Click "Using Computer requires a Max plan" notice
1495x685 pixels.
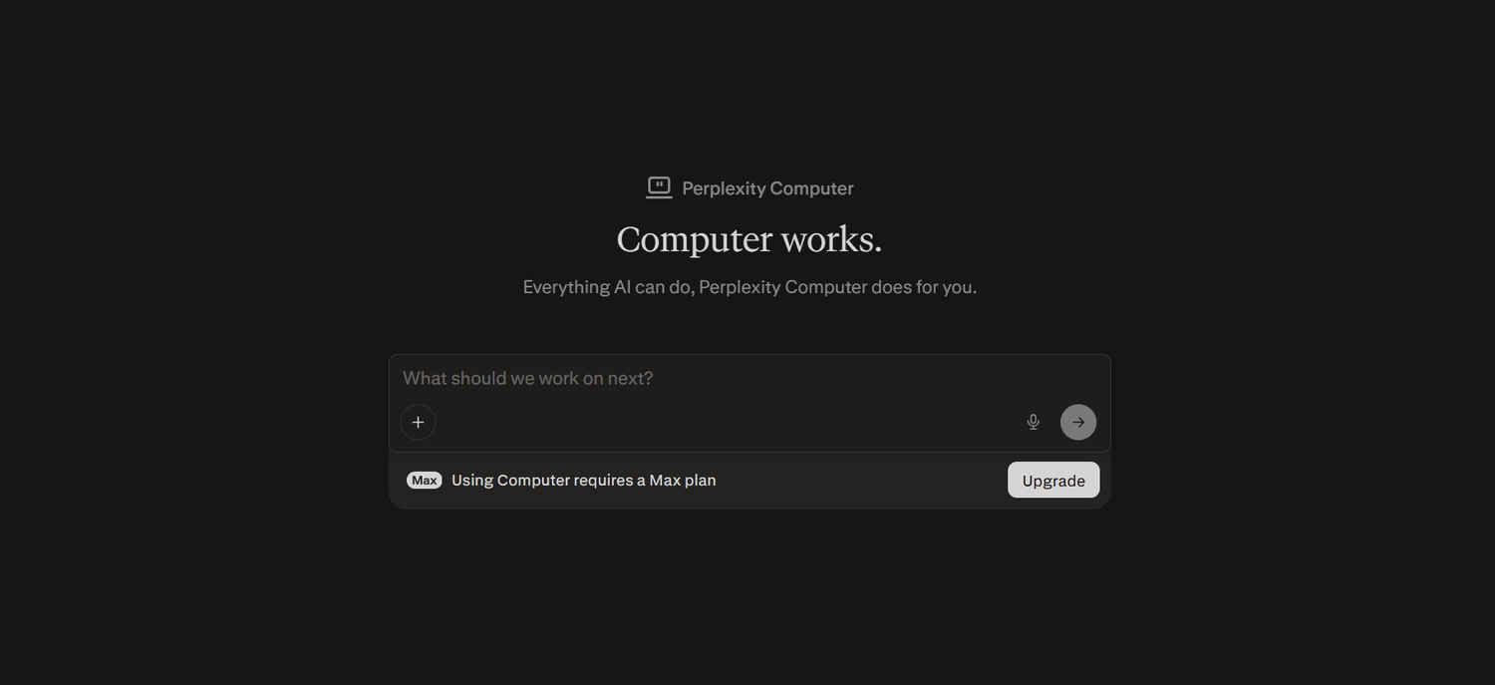pyautogui.click(x=583, y=481)
